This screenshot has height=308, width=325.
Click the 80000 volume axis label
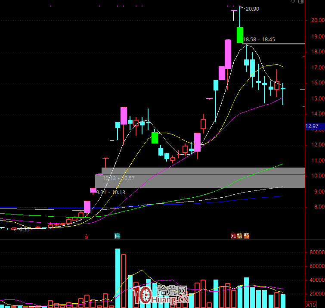317,252
